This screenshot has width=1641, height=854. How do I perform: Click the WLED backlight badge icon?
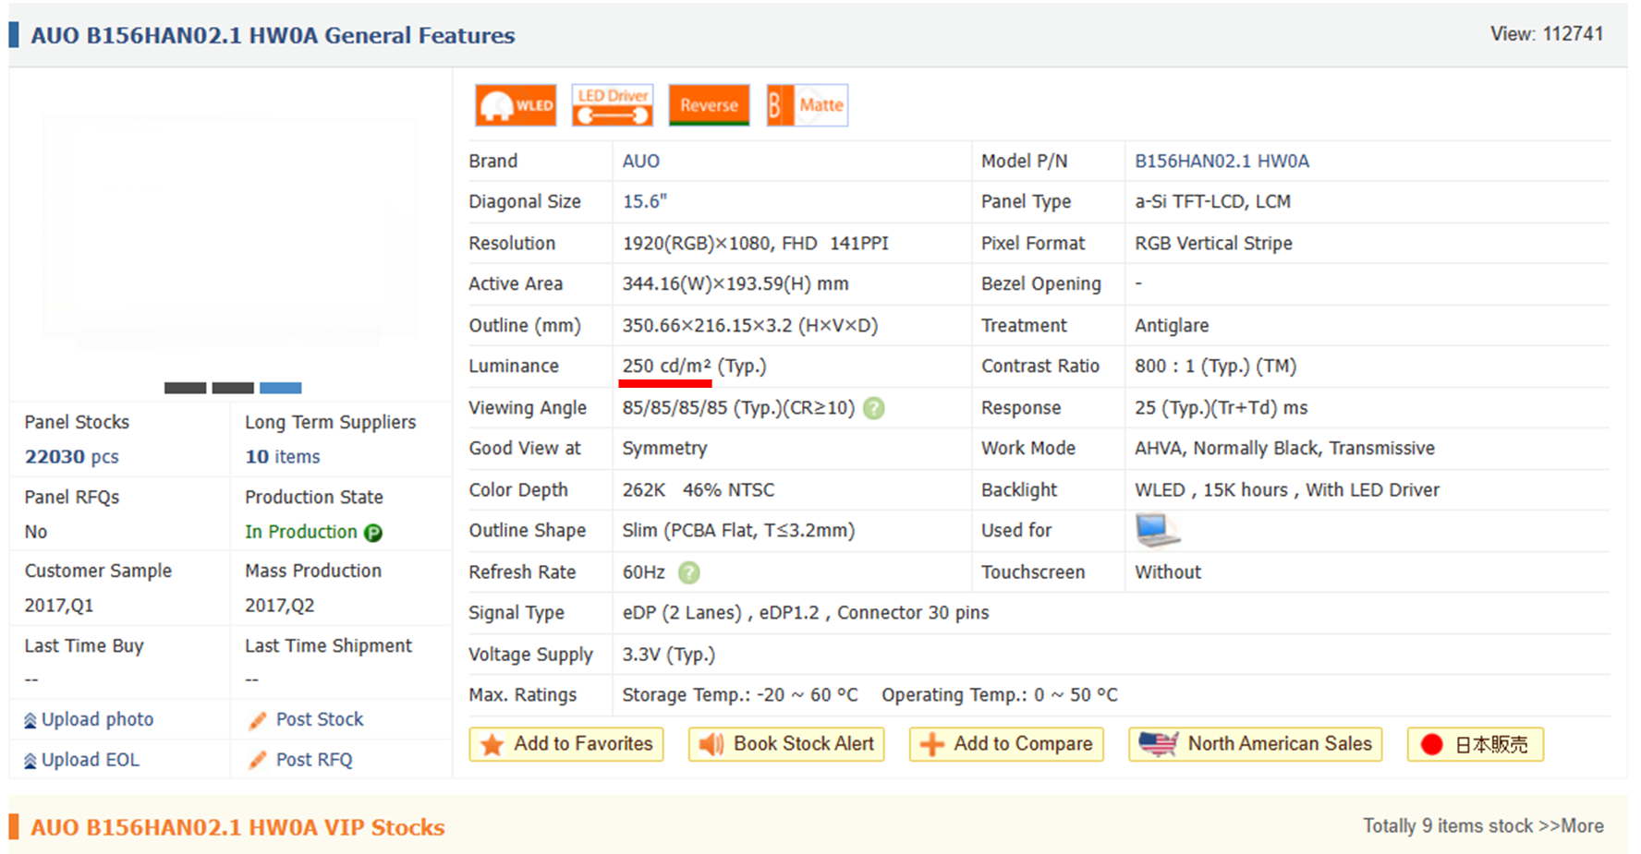516,105
